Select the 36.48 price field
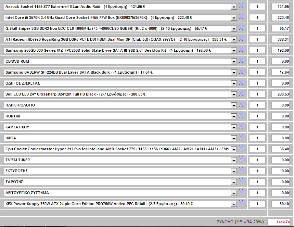The width and height of the screenshot is (294, 227). pyautogui.click(x=281, y=149)
